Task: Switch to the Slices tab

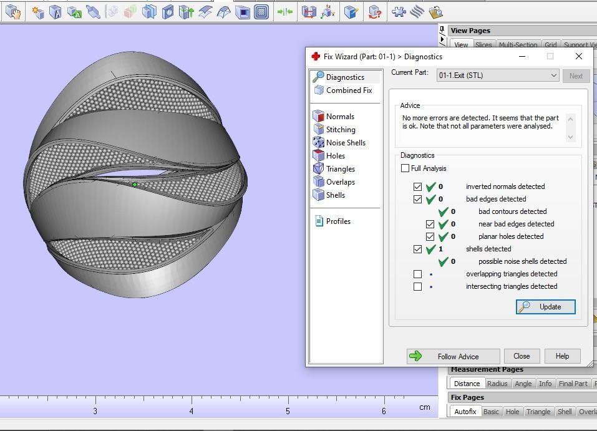Action: tap(483, 44)
